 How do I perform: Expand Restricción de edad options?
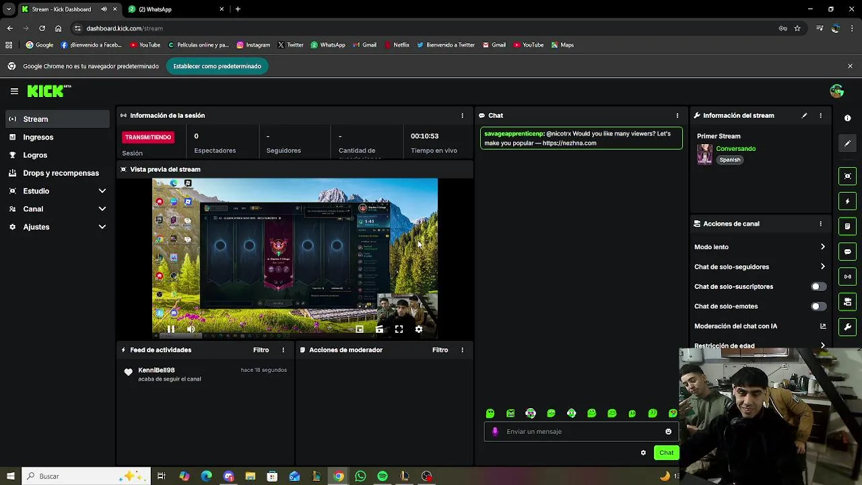pos(822,346)
